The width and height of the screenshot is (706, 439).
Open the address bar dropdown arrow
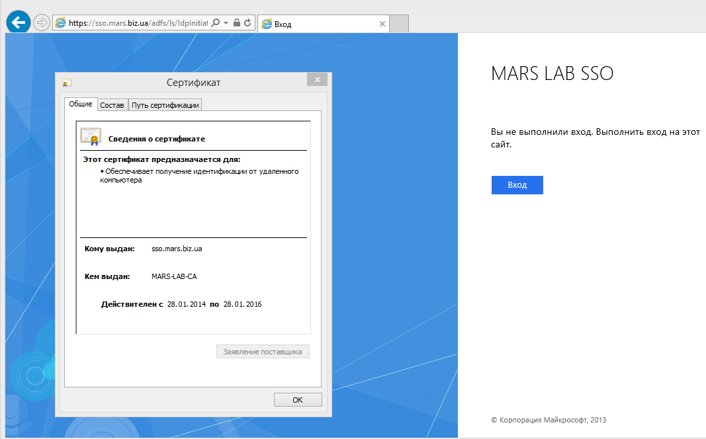point(226,23)
